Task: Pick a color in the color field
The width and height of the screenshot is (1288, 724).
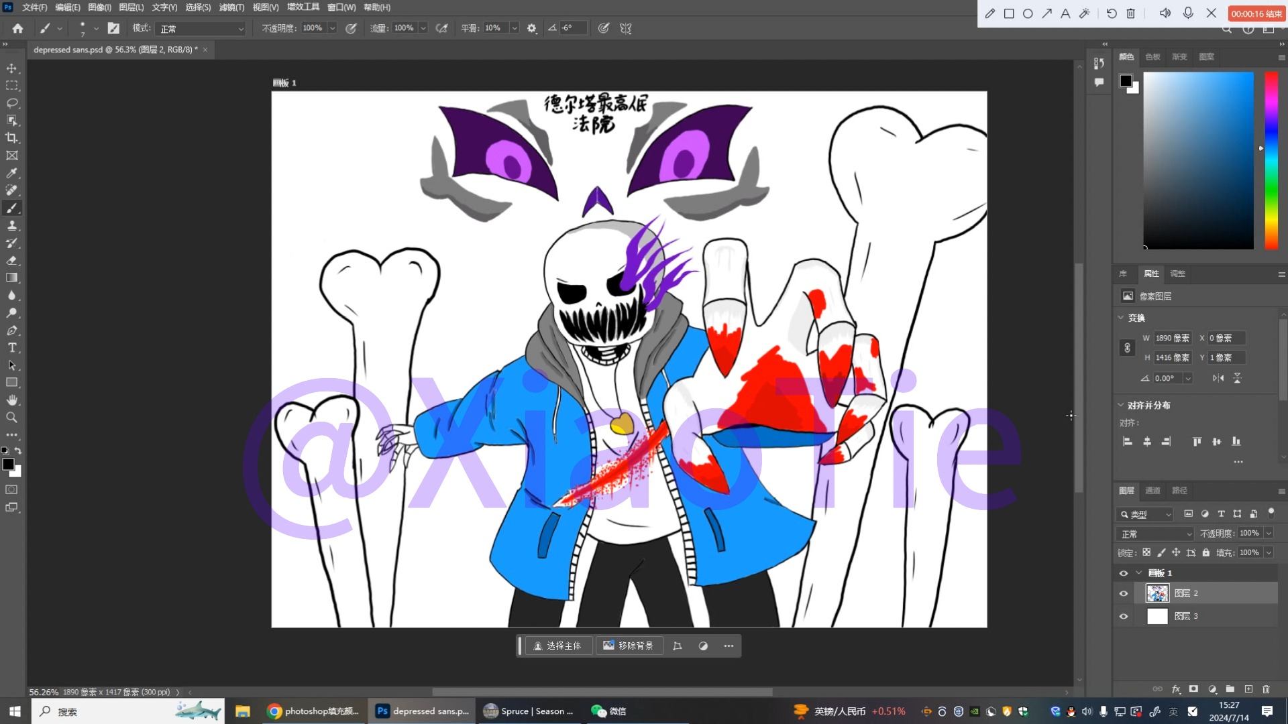Action: [1198, 161]
